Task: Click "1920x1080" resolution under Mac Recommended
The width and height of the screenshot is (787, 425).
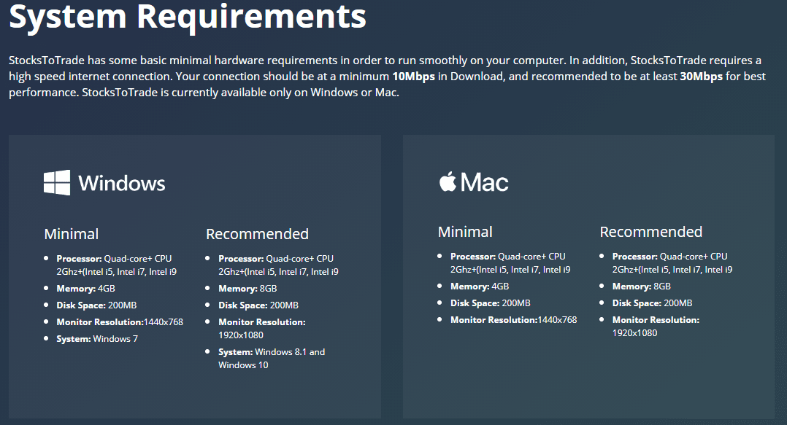Action: point(635,332)
